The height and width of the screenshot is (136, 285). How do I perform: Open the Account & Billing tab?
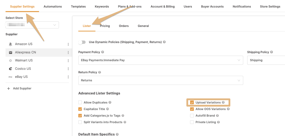162,7
